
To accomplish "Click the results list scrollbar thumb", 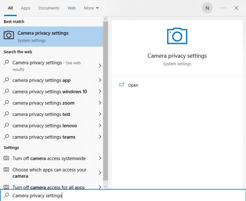I will [105, 101].
